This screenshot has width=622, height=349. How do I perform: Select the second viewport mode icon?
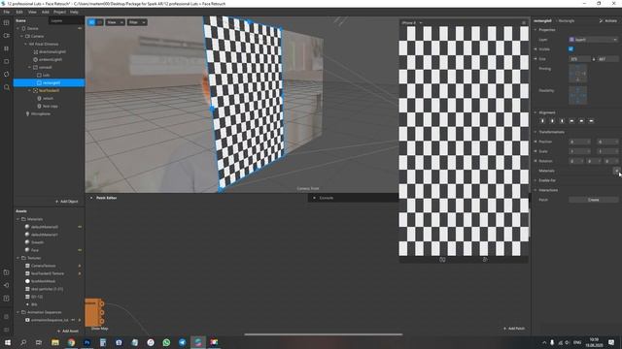point(99,22)
